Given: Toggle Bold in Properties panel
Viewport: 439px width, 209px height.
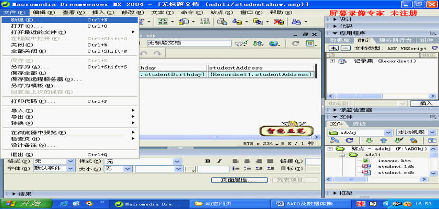Looking at the screenshot, I should pos(207,161).
